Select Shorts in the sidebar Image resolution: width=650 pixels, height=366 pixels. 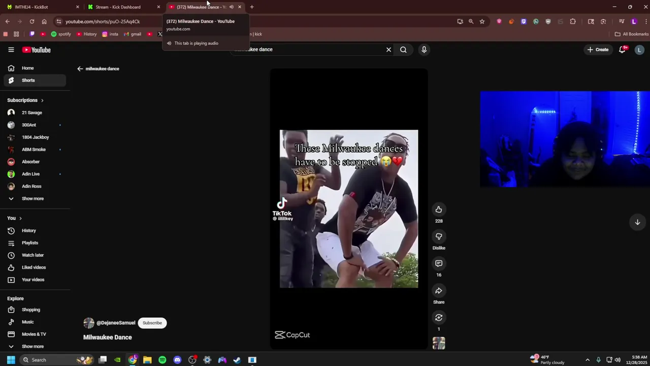[x=35, y=80]
